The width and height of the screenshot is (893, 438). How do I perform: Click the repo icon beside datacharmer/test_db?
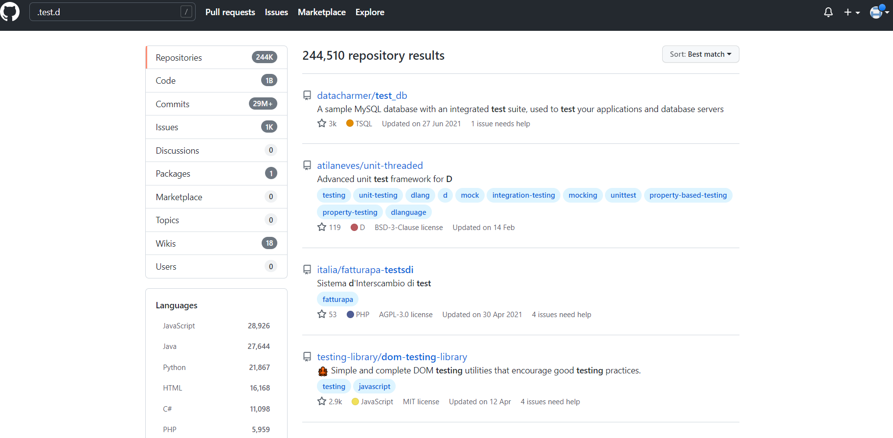click(307, 95)
